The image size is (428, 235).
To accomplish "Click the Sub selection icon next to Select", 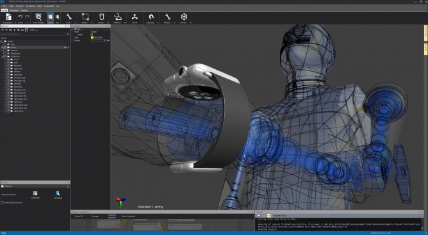I will pyautogui.click(x=57, y=17).
